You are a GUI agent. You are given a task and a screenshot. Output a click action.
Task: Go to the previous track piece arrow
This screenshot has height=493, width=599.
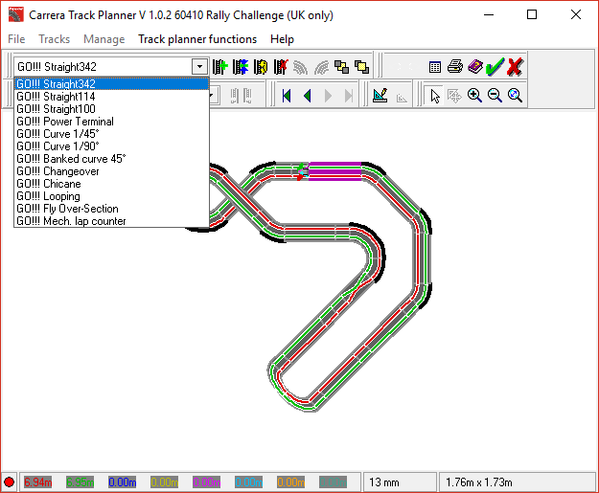(307, 96)
